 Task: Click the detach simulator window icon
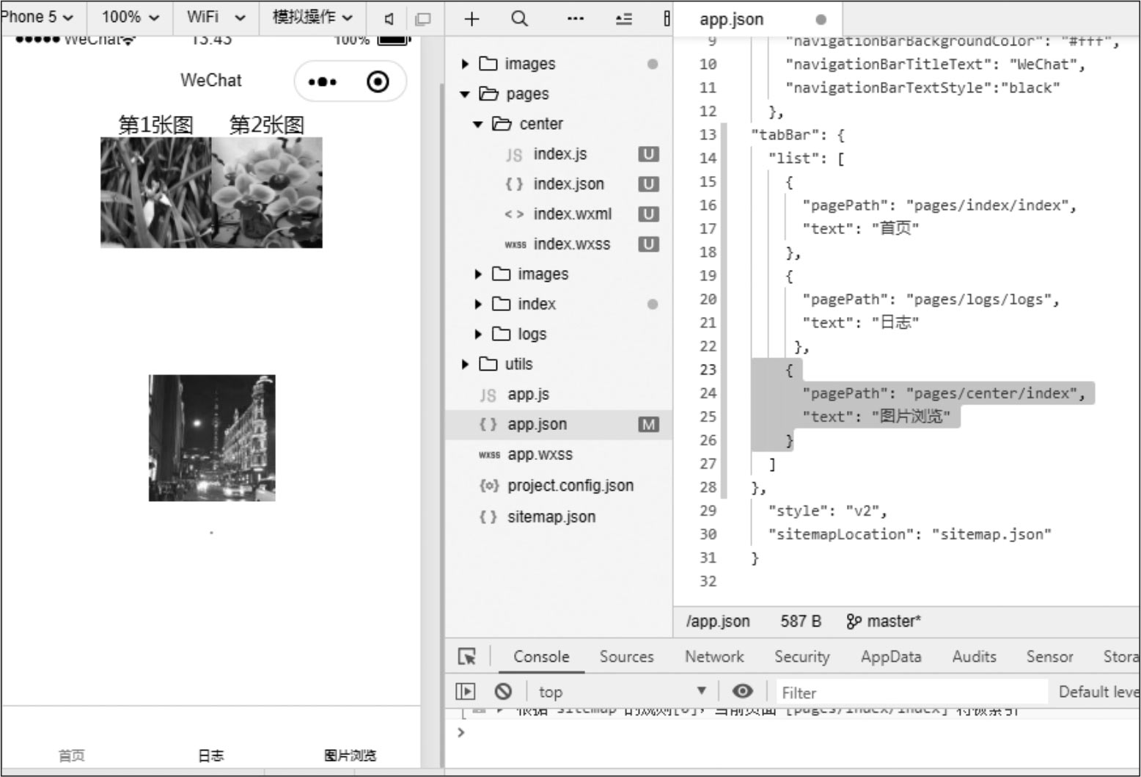(422, 19)
